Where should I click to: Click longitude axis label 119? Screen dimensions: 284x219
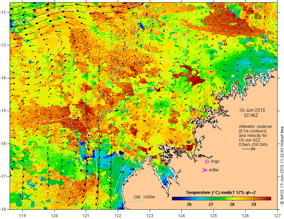pyautogui.click(x=23, y=215)
